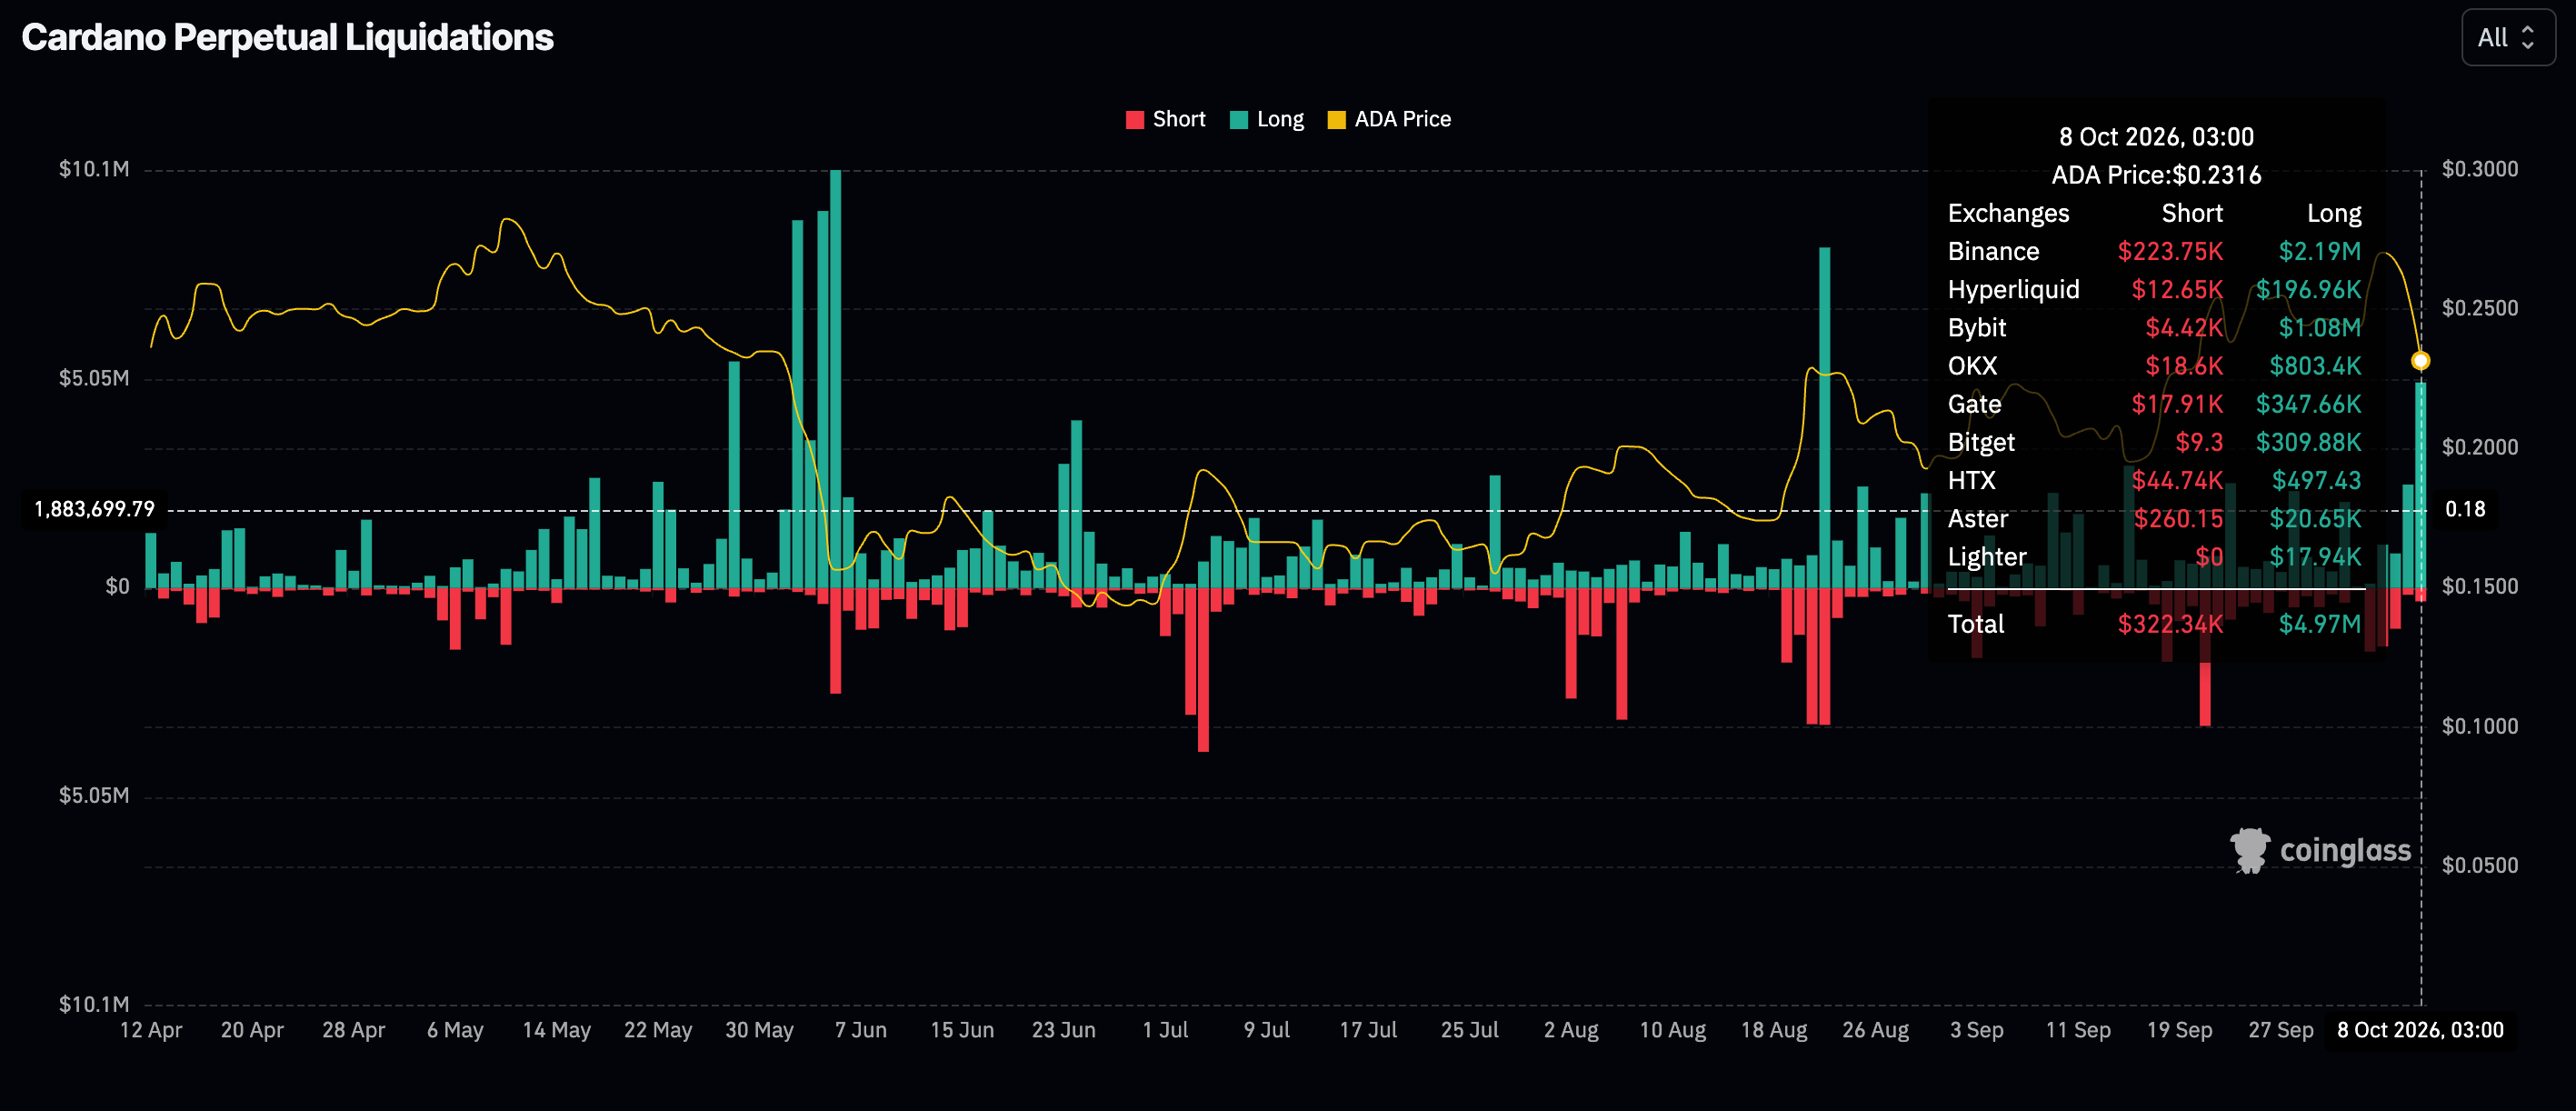Click the Binance row in tooltip
The image size is (2576, 1111).
coord(2154,251)
